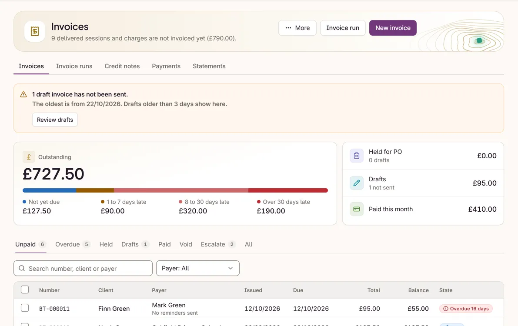
Task: Focus the Search number, client or payer field
Action: coord(83,268)
